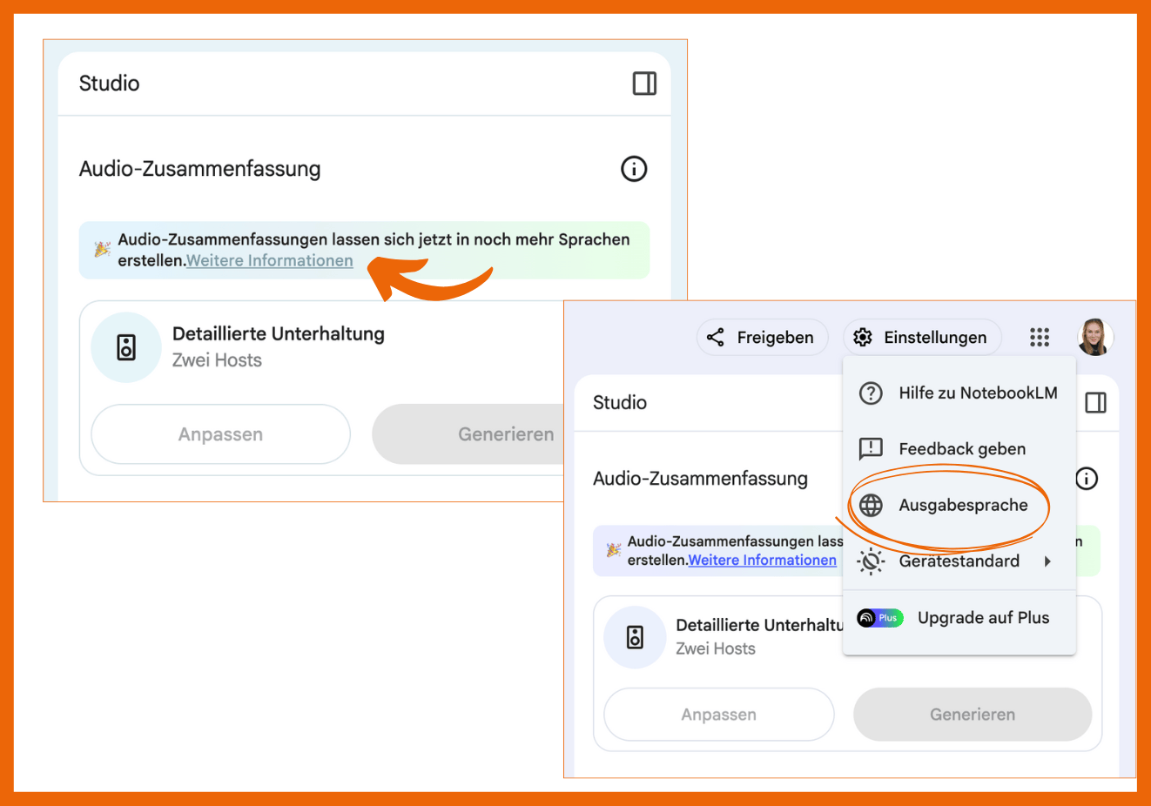The width and height of the screenshot is (1151, 806).
Task: Click the share icon in the Freigeben button
Action: coord(716,338)
